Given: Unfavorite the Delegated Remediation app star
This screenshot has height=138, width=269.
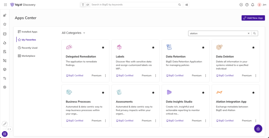Looking at the screenshot, I should point(103,47).
